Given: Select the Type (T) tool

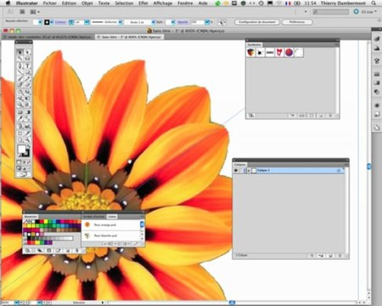Looking at the screenshot, I should point(27,65).
